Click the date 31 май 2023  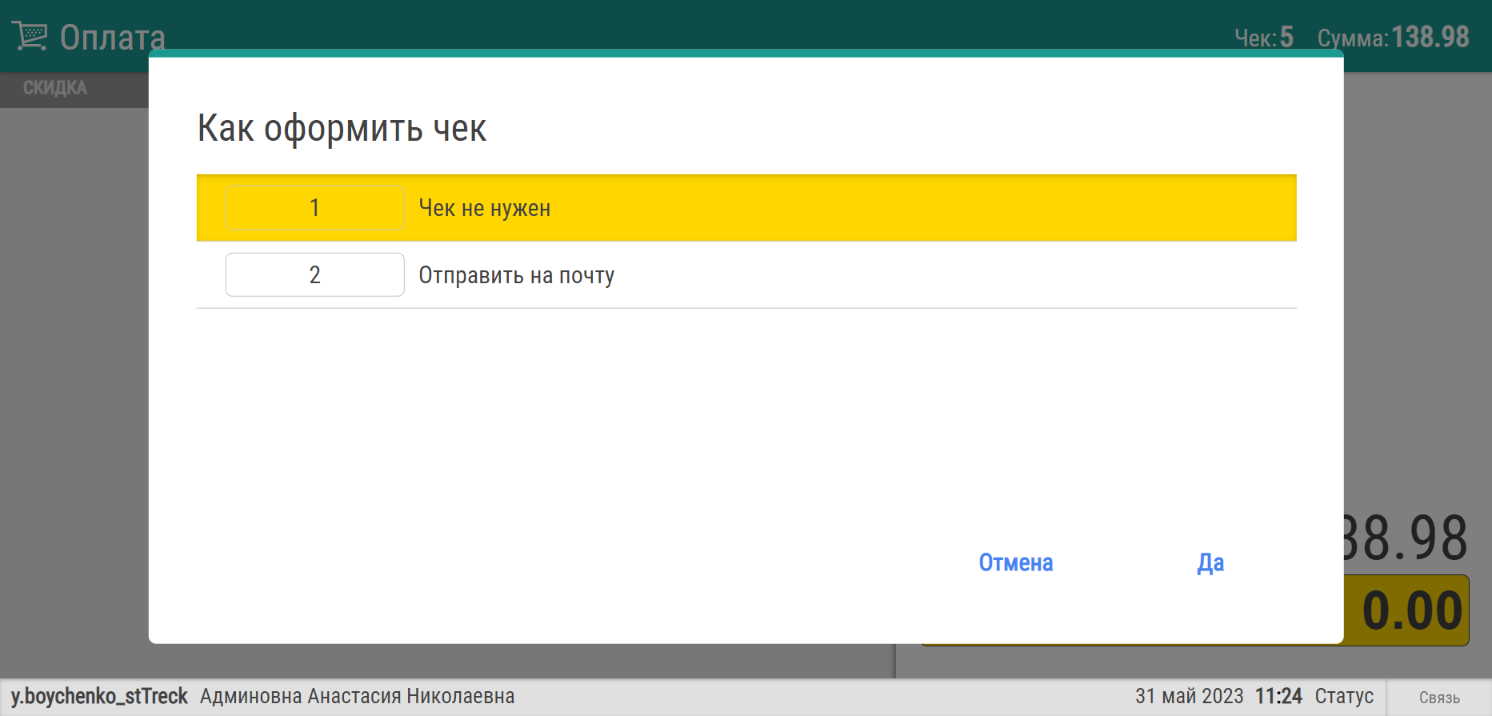(x=1189, y=696)
